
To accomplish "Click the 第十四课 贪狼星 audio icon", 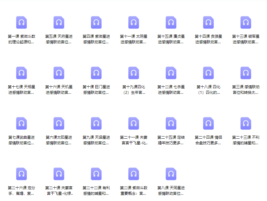I will point(208,23).
